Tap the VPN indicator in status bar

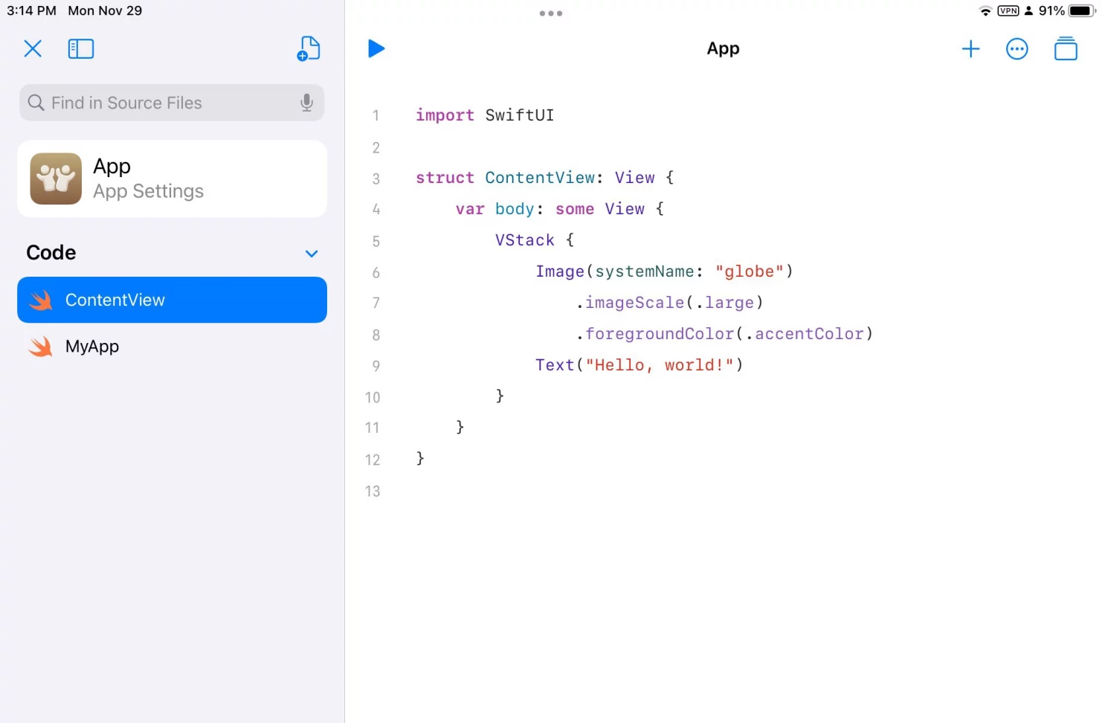tap(1008, 10)
